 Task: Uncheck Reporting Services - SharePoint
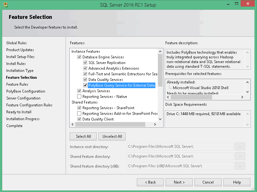[x=79, y=108]
